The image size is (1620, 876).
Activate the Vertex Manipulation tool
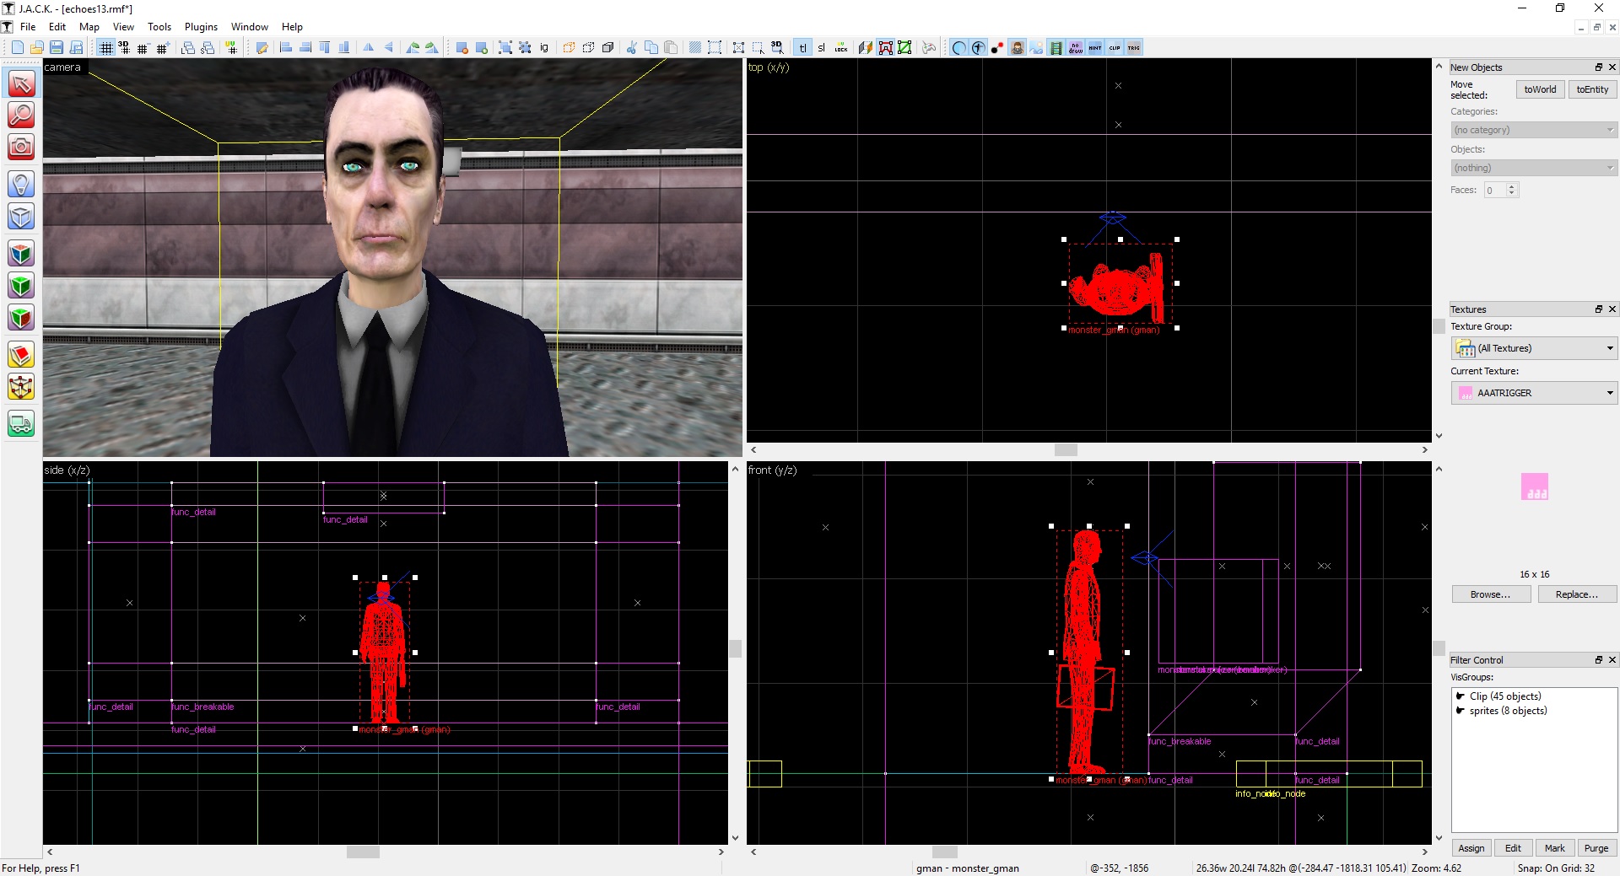21,387
